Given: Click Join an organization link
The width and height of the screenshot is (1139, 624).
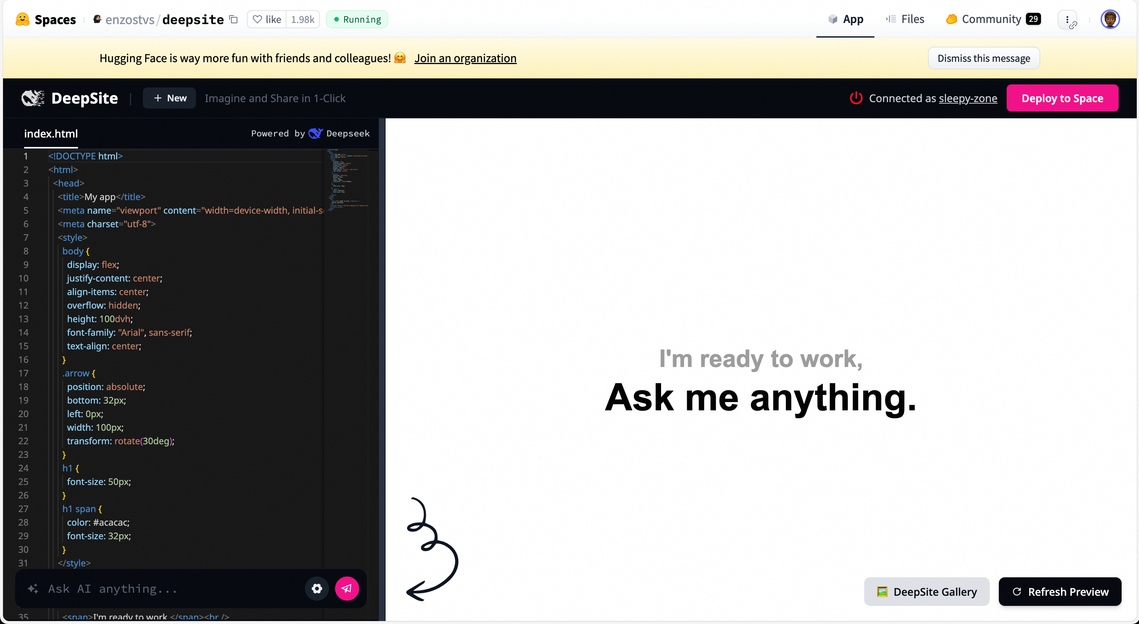Looking at the screenshot, I should tap(465, 58).
